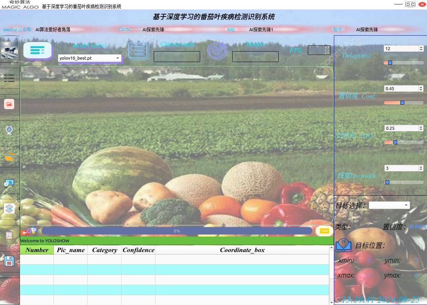The width and height of the screenshot is (427, 305).
Task: Click the Delay(ms) slider handle
Action: pos(390,63)
